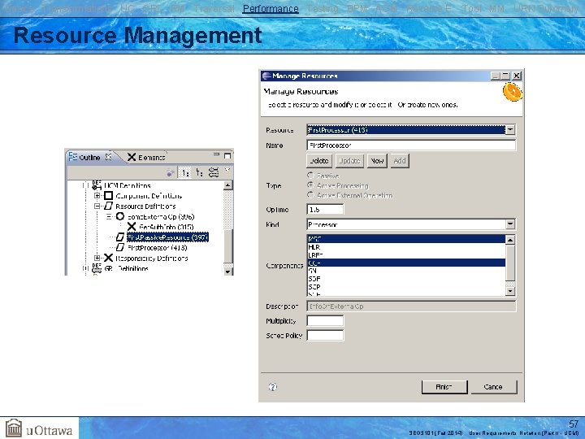Image resolution: width=585 pixels, height=439 pixels.
Task: Click the Outline tree scrollbar up arrow
Action: [x=228, y=185]
